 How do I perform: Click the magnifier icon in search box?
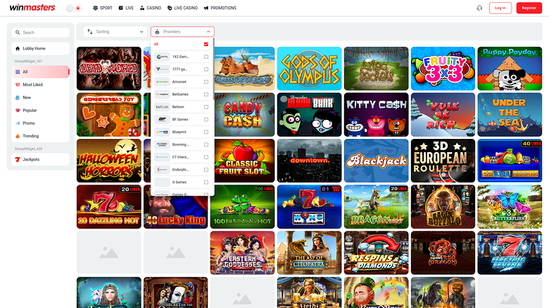[18, 32]
